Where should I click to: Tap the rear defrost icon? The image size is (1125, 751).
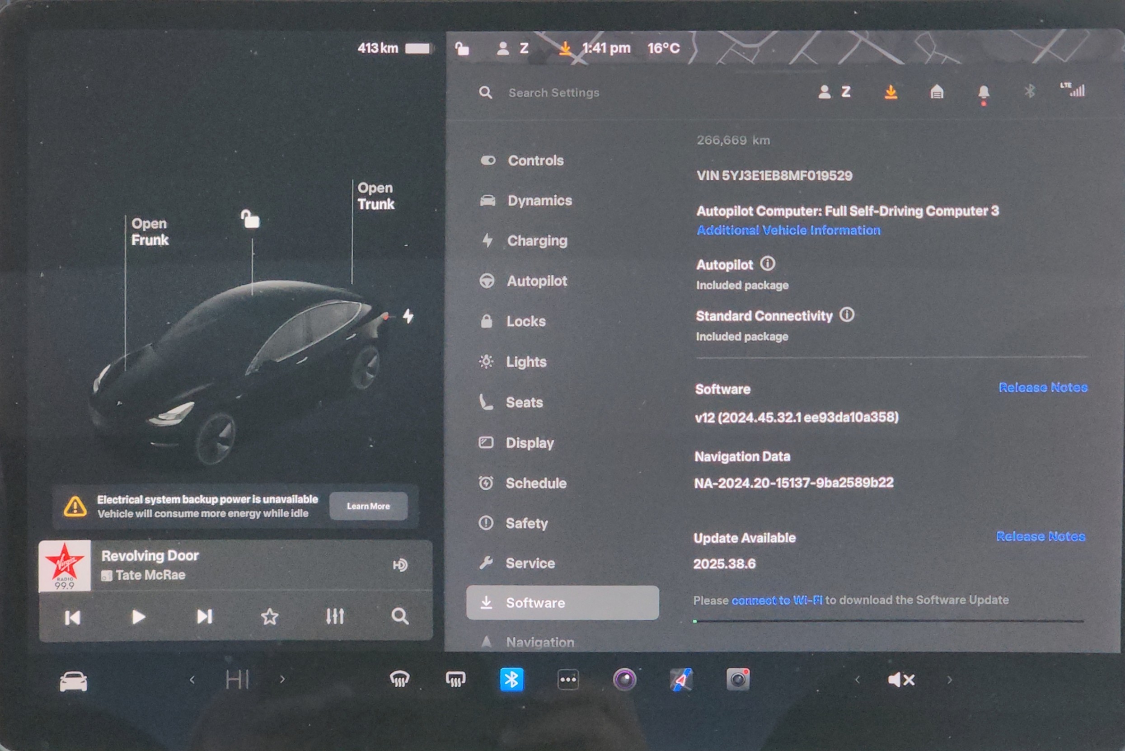(455, 679)
